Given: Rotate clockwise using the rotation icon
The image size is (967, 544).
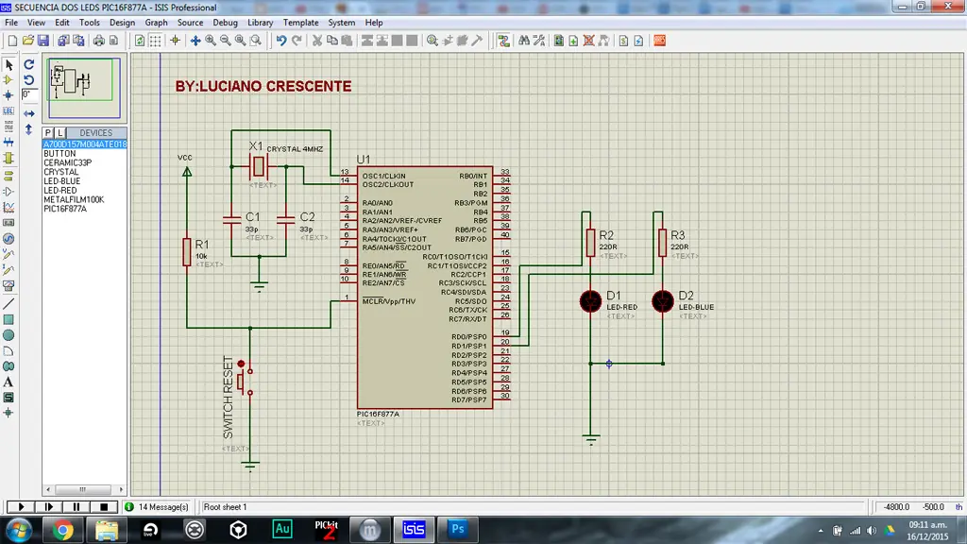Looking at the screenshot, I should point(29,64).
